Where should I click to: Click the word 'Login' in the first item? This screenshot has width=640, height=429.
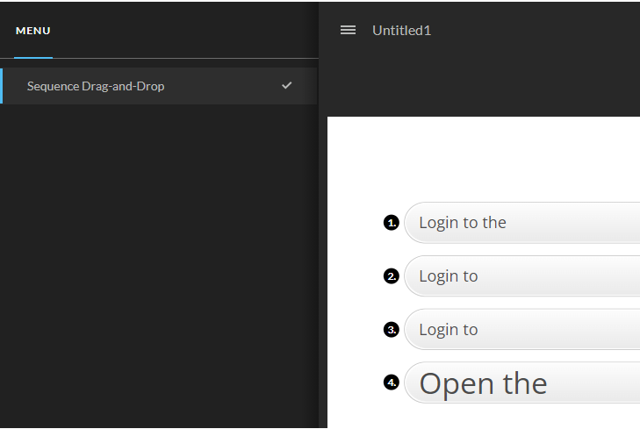[439, 223]
